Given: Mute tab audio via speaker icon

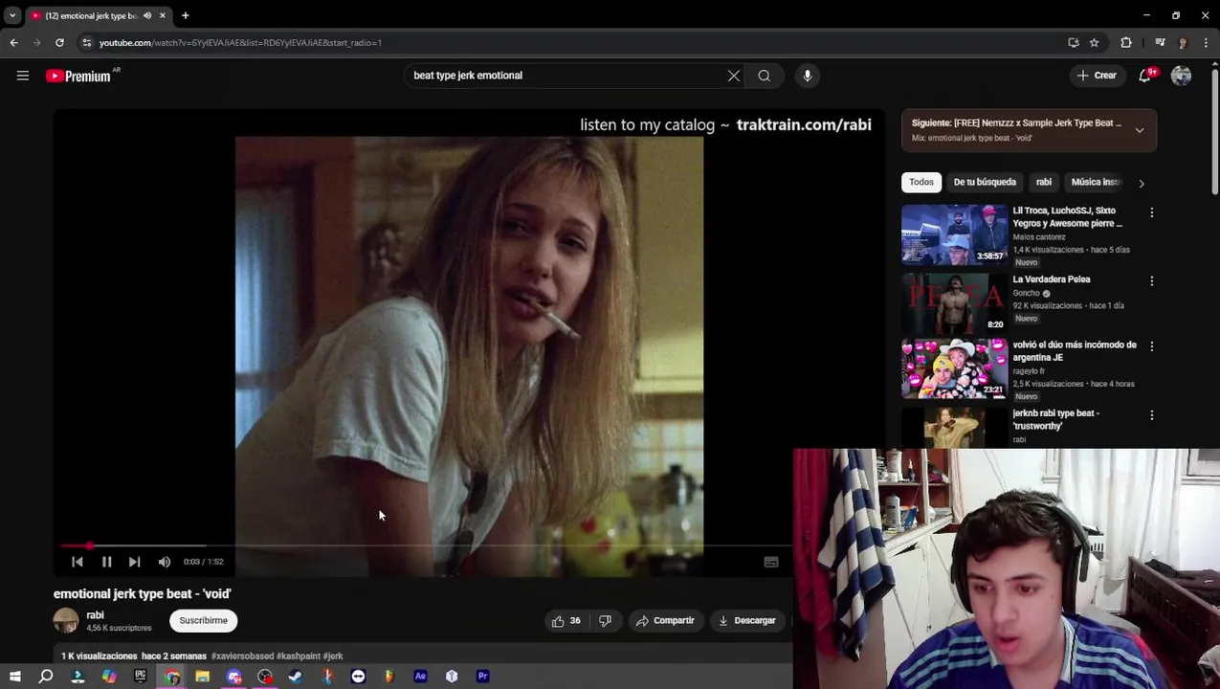Looking at the screenshot, I should point(147,15).
